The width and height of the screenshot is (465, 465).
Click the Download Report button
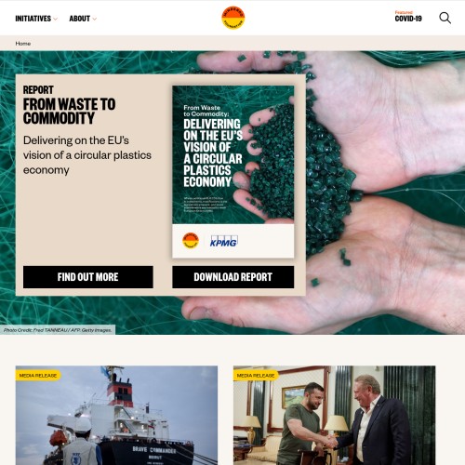233,277
